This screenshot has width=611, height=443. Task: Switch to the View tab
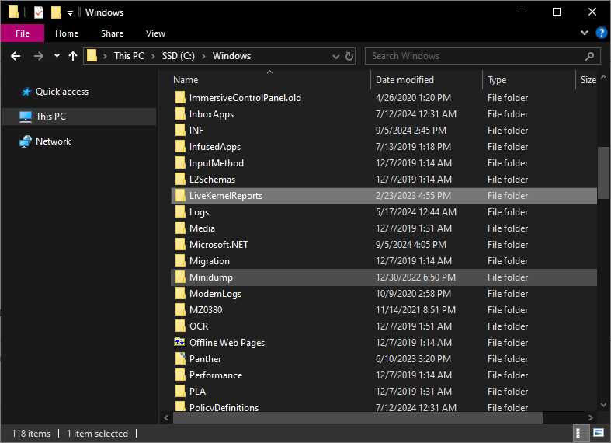tap(155, 33)
